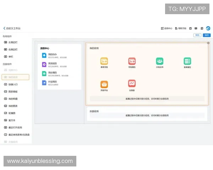Open settings gear of 我的应用 widget

click(208, 43)
